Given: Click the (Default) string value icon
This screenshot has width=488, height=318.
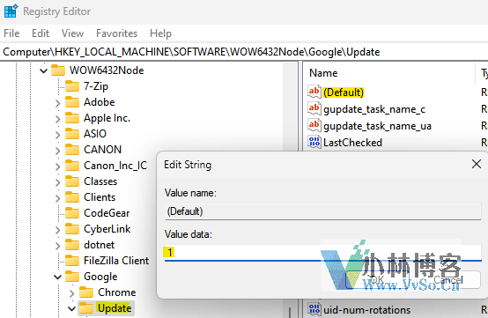Looking at the screenshot, I should (x=314, y=92).
